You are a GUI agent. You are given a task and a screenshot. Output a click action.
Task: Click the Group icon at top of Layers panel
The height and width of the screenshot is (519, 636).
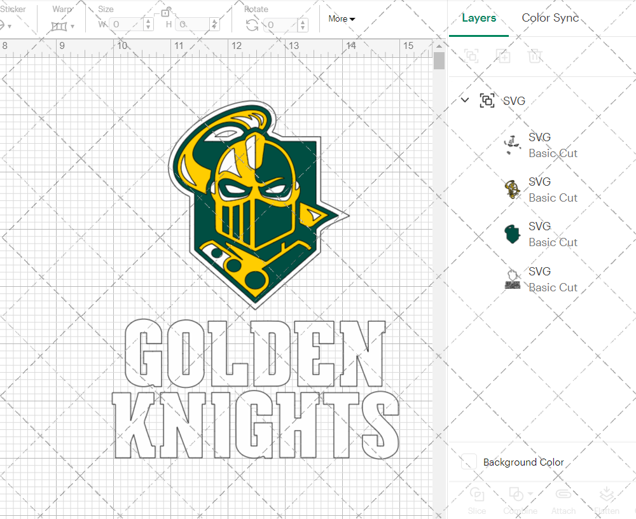[471, 56]
